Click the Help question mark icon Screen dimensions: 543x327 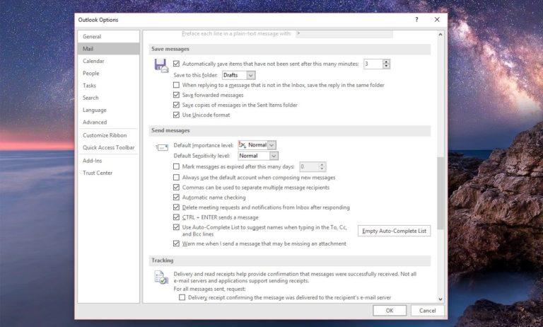click(416, 20)
